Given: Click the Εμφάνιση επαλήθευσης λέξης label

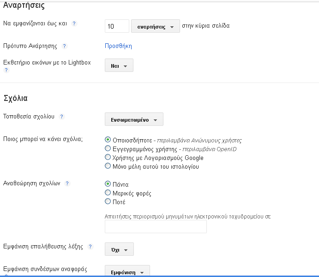Looking at the screenshot, I should coord(43,247).
